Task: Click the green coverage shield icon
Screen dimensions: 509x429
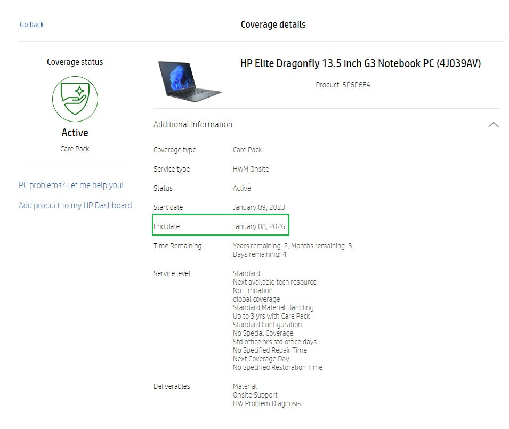Action: 75,99
